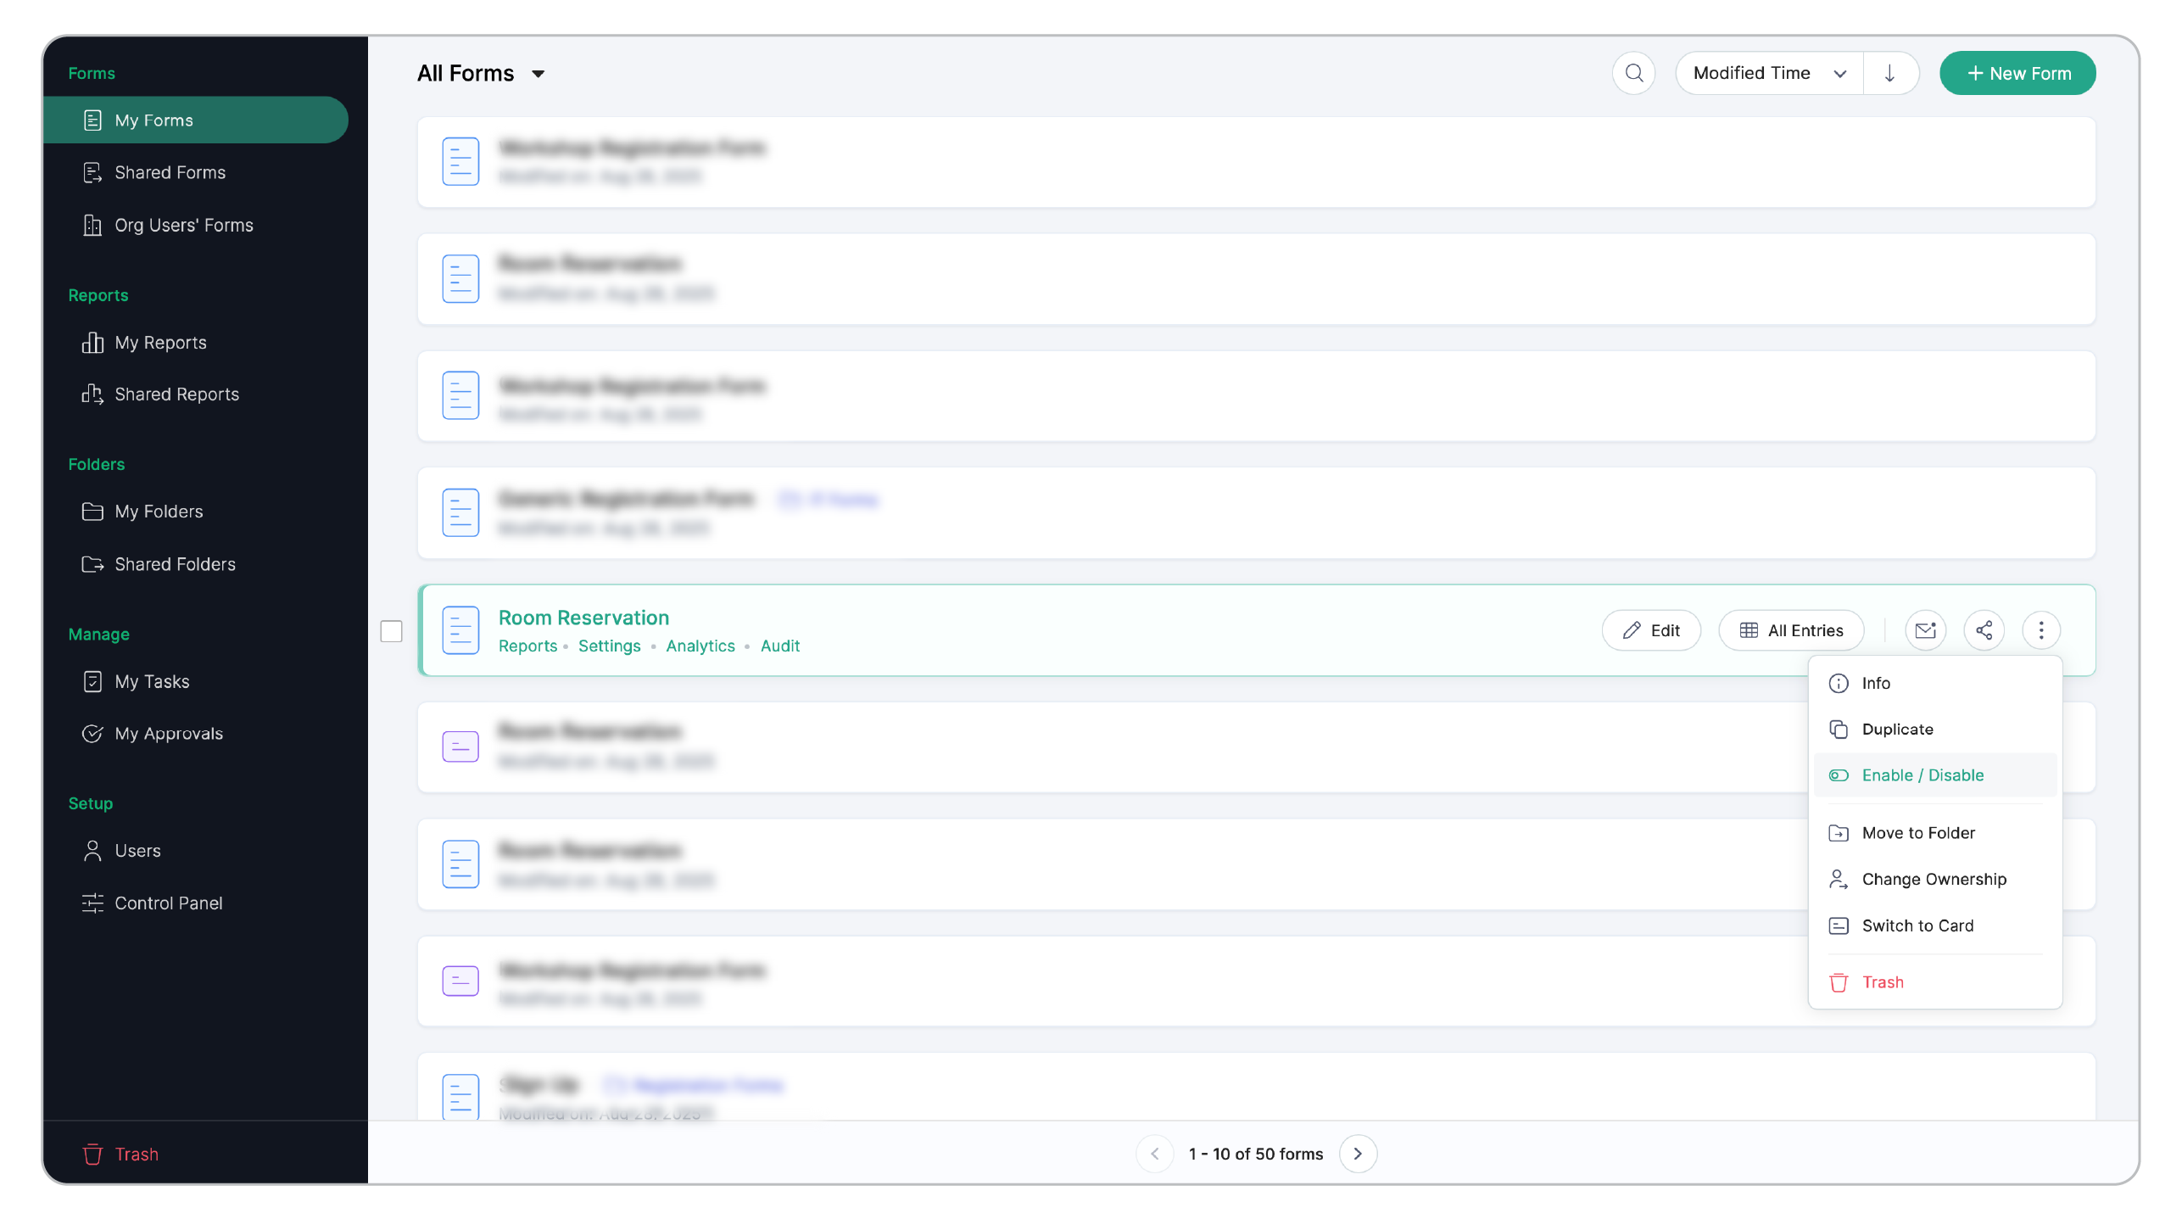Image resolution: width=2182 pixels, height=1219 pixels.
Task: Click the All Entries button
Action: coord(1791,630)
